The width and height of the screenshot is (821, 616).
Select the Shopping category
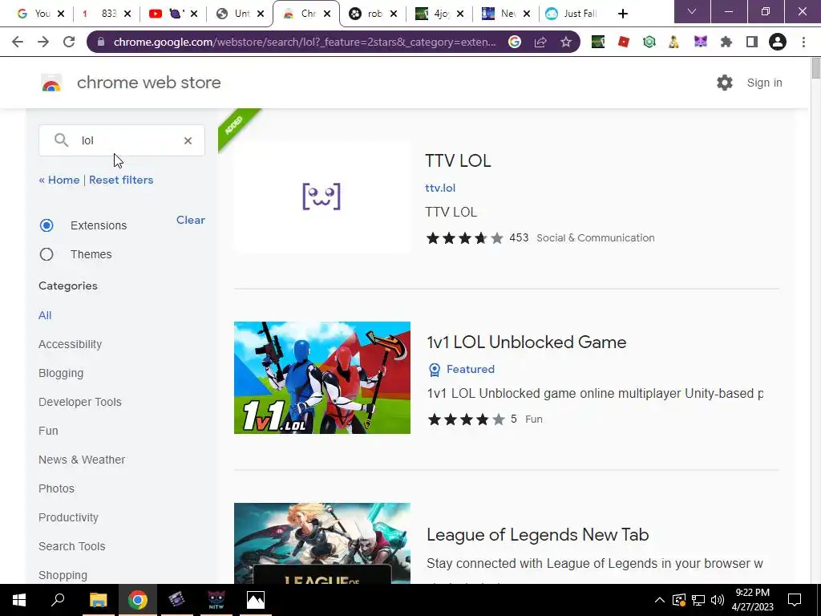(x=63, y=575)
